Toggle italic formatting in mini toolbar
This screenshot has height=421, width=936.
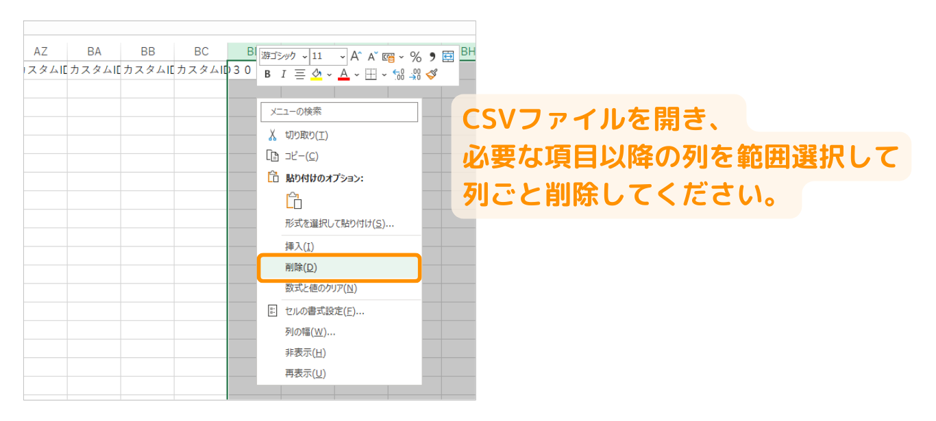tap(283, 75)
